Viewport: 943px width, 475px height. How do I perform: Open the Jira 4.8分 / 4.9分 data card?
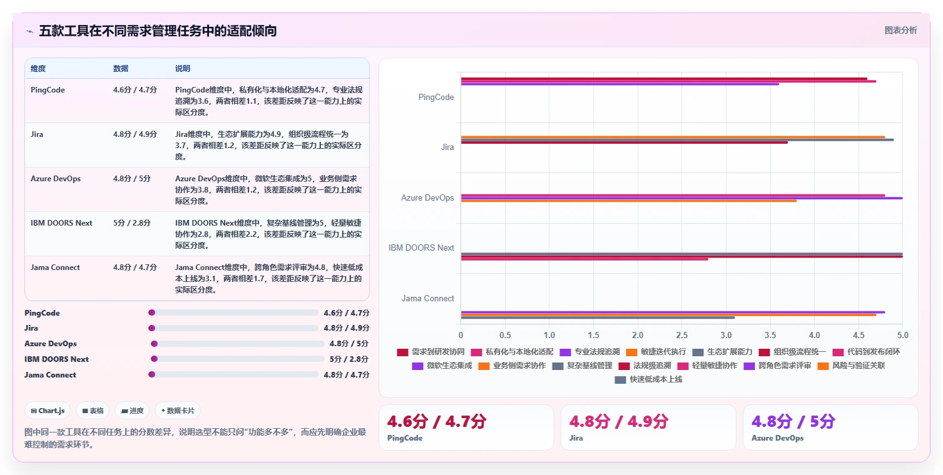tap(648, 427)
